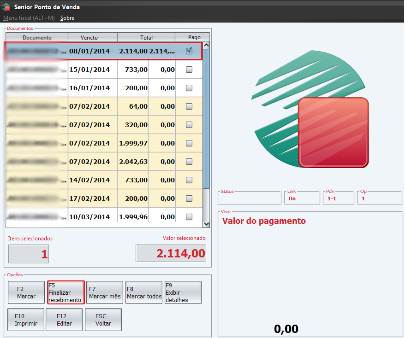Viewport: 405px width, 338px height.
Task: Check Pago for the 14/02/2014 row
Action: [x=189, y=180]
